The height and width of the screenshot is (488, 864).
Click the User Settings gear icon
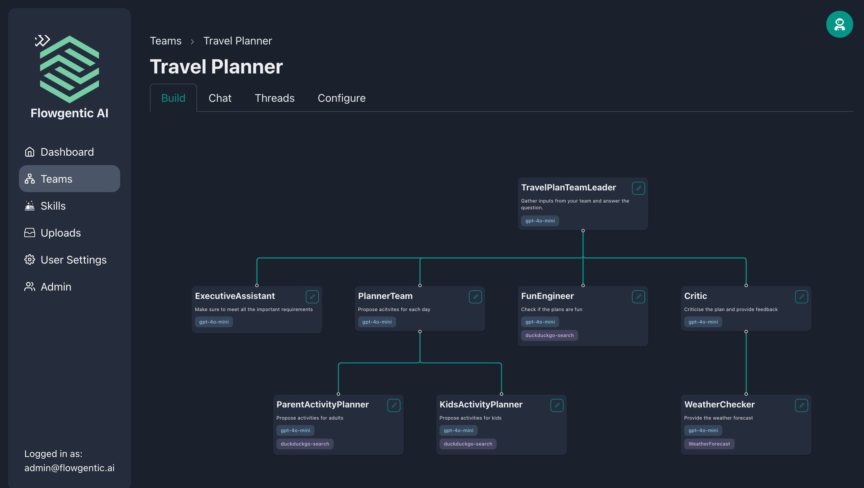pyautogui.click(x=30, y=260)
